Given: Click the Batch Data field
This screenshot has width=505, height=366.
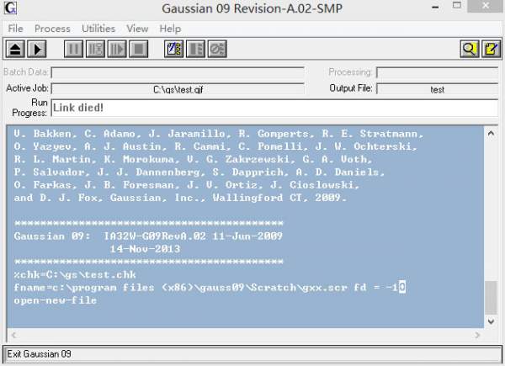Looking at the screenshot, I should pyautogui.click(x=178, y=72).
